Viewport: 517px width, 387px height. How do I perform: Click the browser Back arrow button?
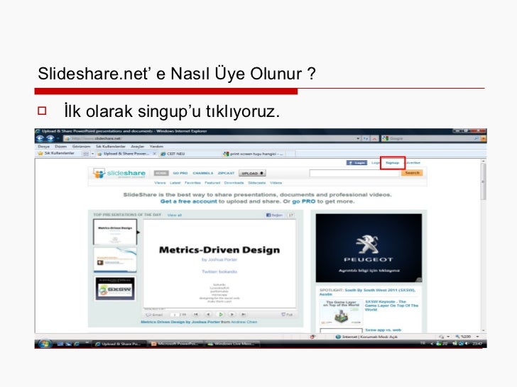(x=40, y=138)
